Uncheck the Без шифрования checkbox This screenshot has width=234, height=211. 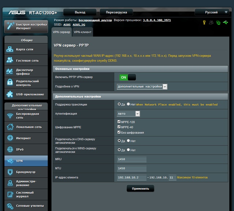[119, 132]
